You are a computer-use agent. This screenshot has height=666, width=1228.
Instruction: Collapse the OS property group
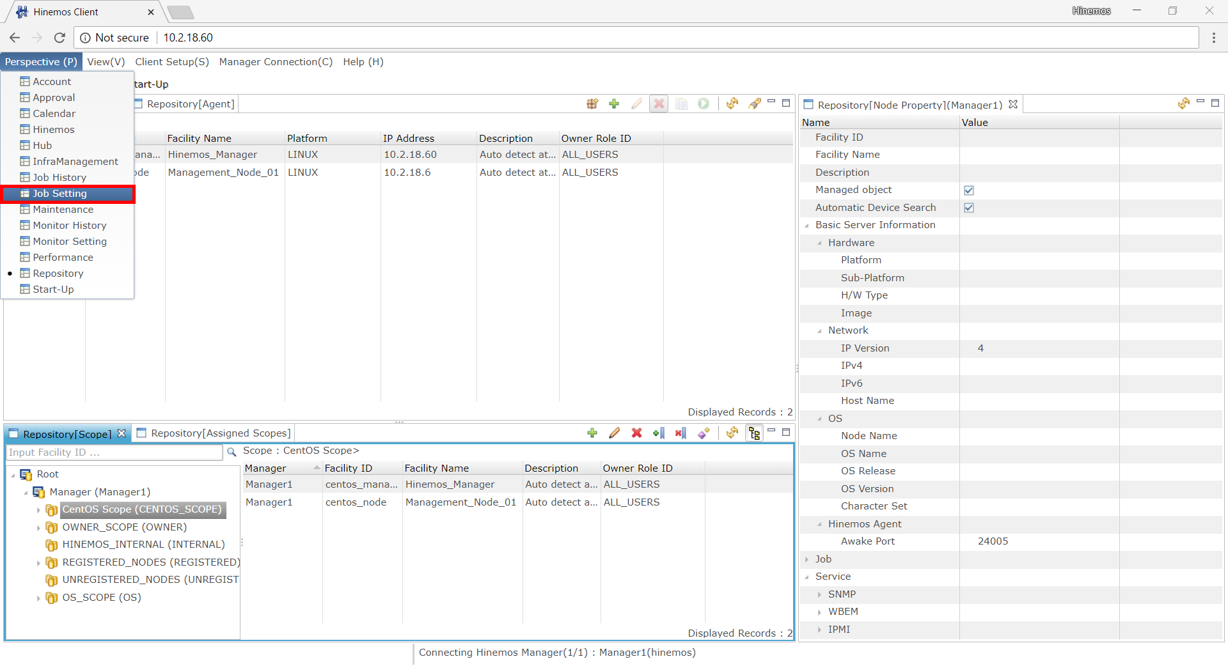pyautogui.click(x=819, y=419)
